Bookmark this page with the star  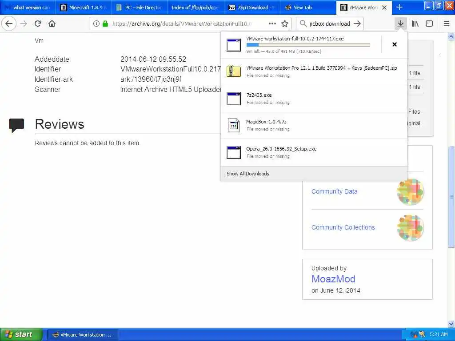(285, 24)
